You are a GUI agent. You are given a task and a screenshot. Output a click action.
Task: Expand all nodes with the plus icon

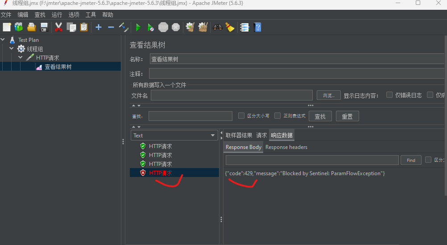click(x=99, y=27)
